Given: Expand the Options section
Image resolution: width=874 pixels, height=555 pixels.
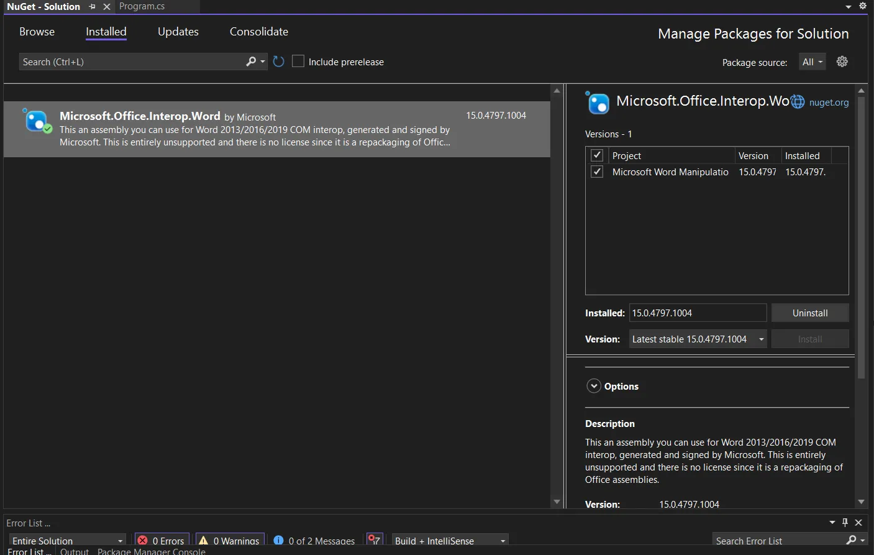Looking at the screenshot, I should pyautogui.click(x=594, y=386).
